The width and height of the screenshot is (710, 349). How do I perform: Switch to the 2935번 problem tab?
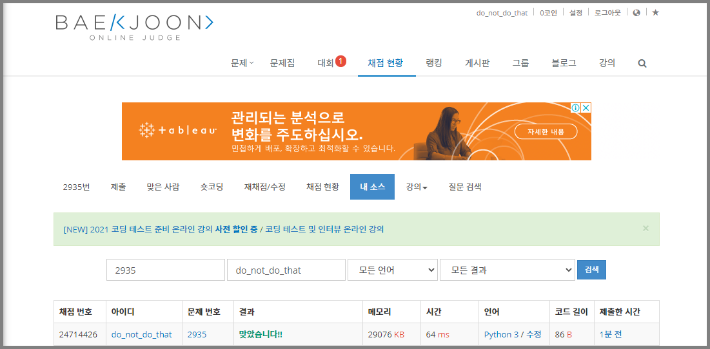click(x=77, y=187)
